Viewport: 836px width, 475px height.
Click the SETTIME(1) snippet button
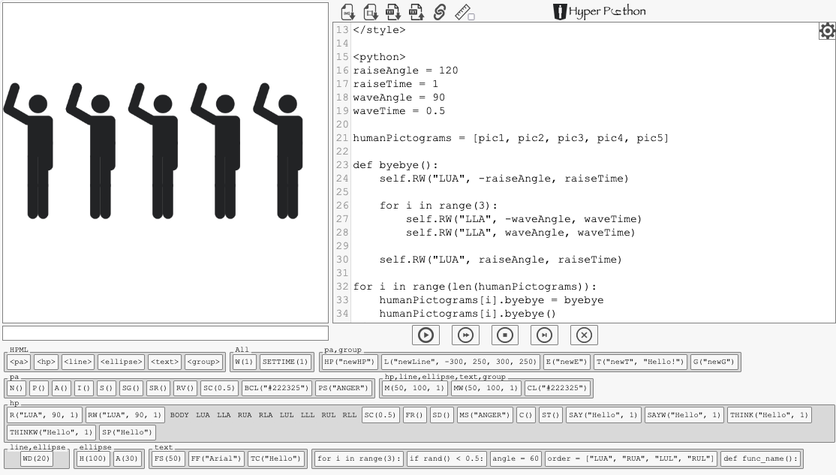click(285, 362)
